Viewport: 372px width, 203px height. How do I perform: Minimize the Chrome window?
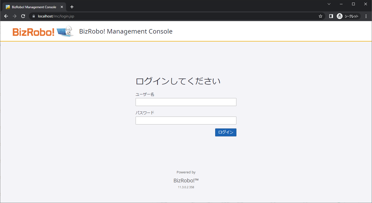[x=341, y=4]
